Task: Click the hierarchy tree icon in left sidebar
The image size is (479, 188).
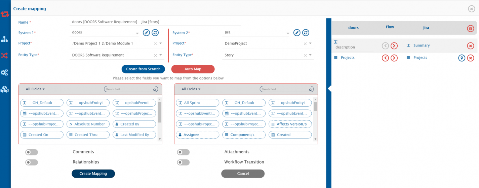Action: (x=5, y=39)
